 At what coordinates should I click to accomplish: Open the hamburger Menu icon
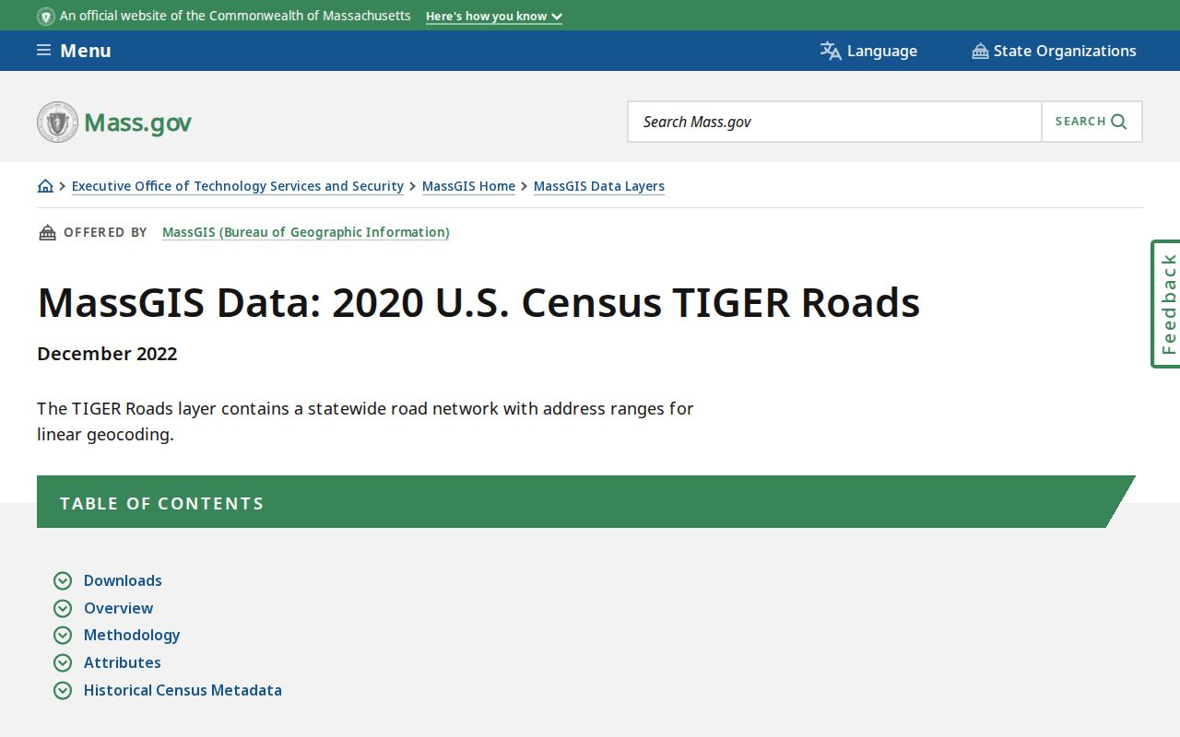click(x=43, y=51)
